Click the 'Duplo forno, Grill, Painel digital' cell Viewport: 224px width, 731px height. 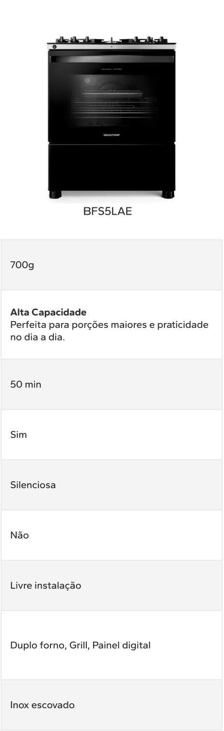(x=112, y=645)
